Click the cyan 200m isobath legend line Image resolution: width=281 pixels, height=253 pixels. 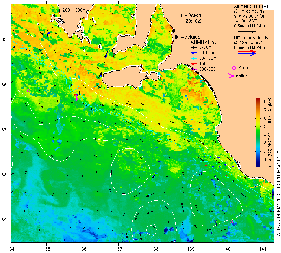(x=69, y=14)
